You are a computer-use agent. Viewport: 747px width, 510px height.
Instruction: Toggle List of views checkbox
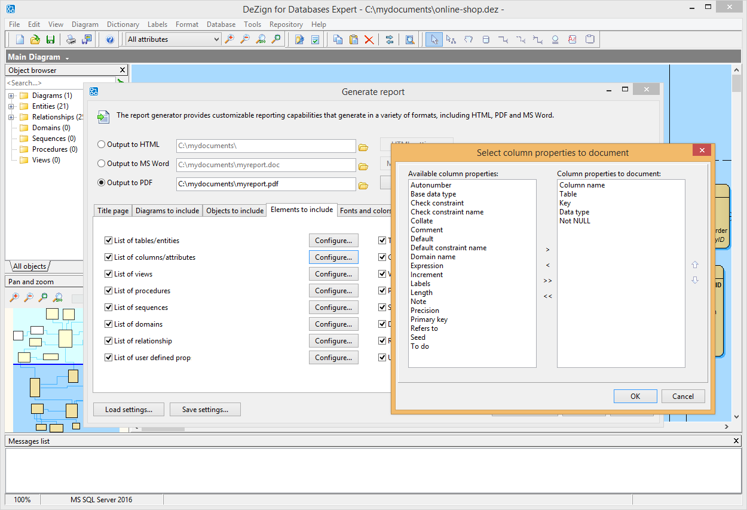(108, 274)
